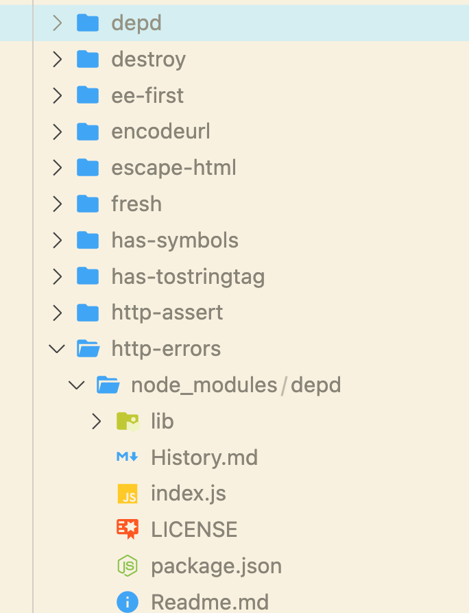This screenshot has width=469, height=613.
Task: Select the http-assert folder
Action: [234, 313]
